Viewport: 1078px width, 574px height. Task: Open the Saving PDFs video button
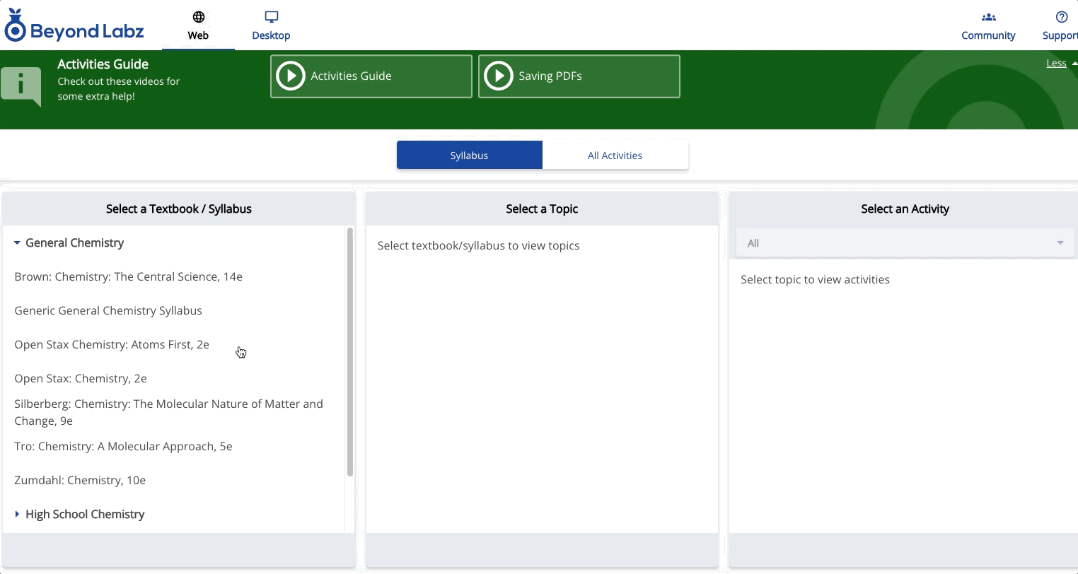coord(579,76)
